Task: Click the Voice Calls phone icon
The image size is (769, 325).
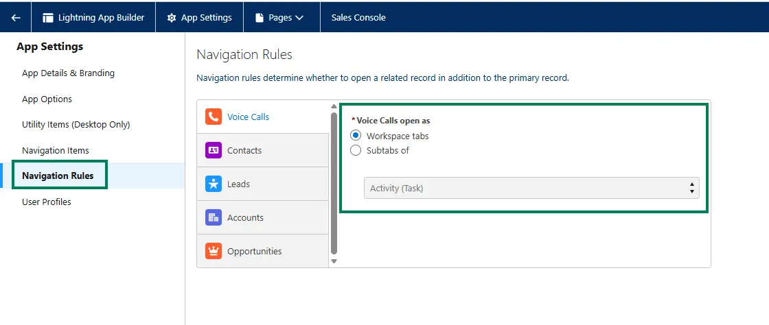Action: point(214,117)
